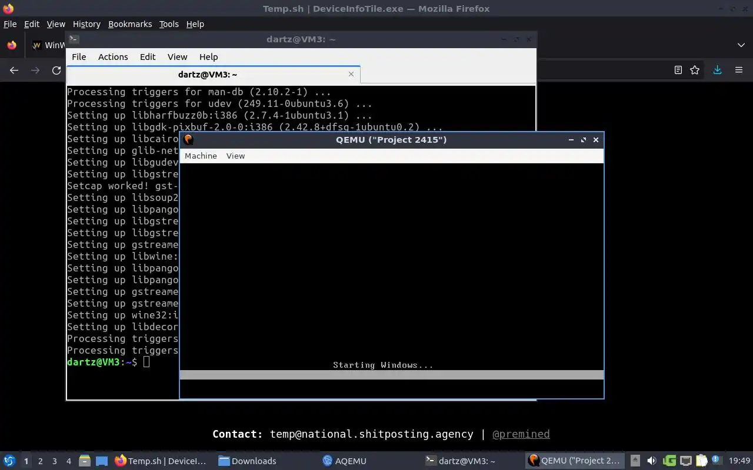The width and height of the screenshot is (753, 470).
Task: Open Firefox History menu
Action: 86,24
